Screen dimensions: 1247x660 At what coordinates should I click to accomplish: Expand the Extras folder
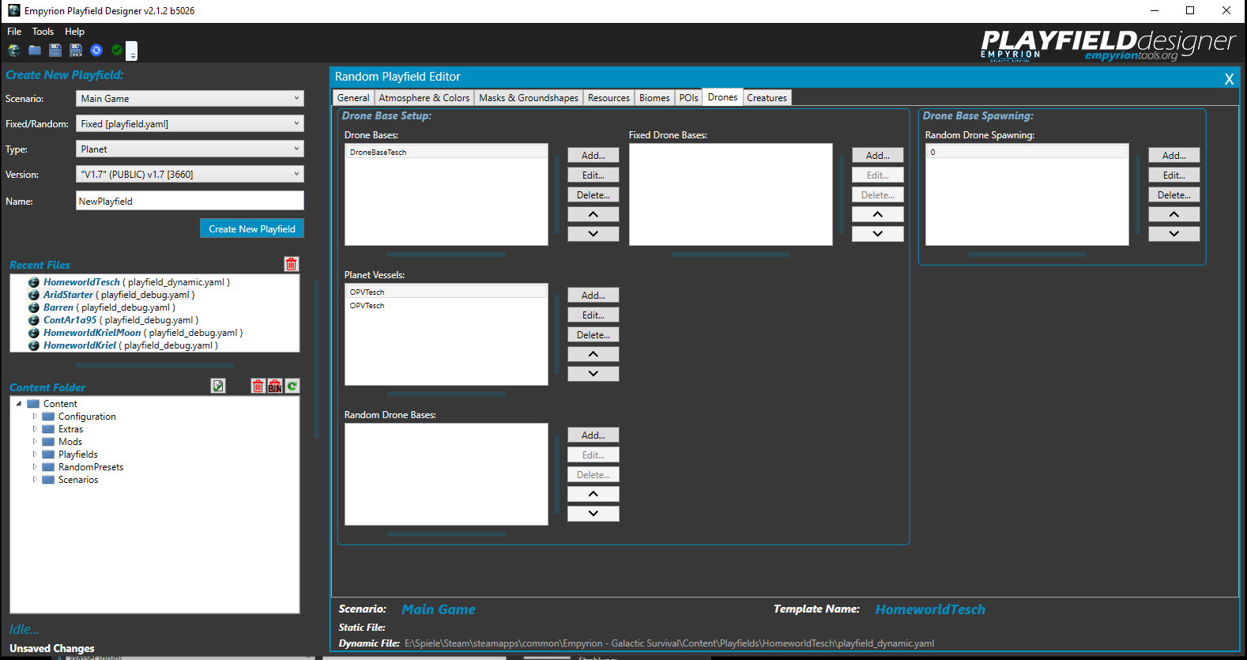[x=34, y=429]
